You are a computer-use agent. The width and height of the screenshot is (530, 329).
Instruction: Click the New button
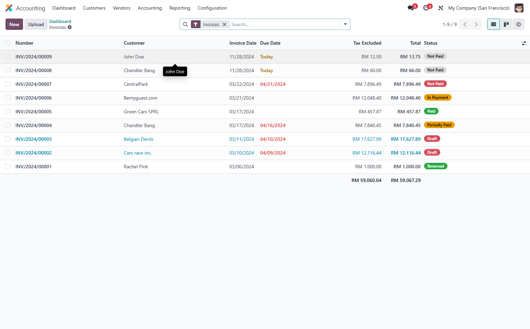tap(14, 24)
